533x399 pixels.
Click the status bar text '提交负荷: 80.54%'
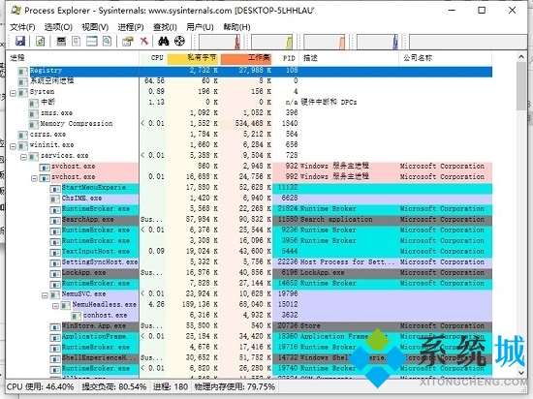114,387
